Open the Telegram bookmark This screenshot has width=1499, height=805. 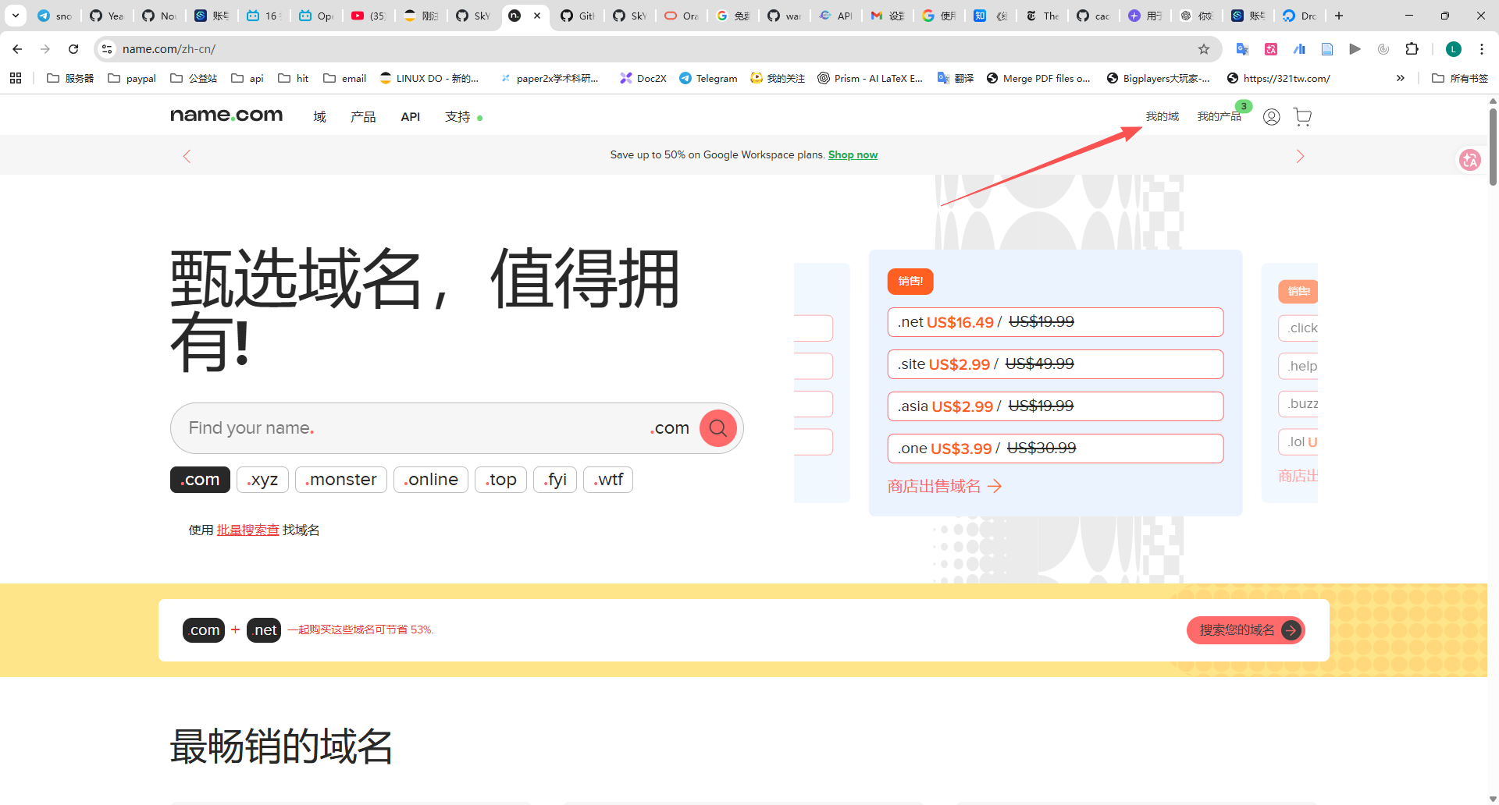[708, 78]
